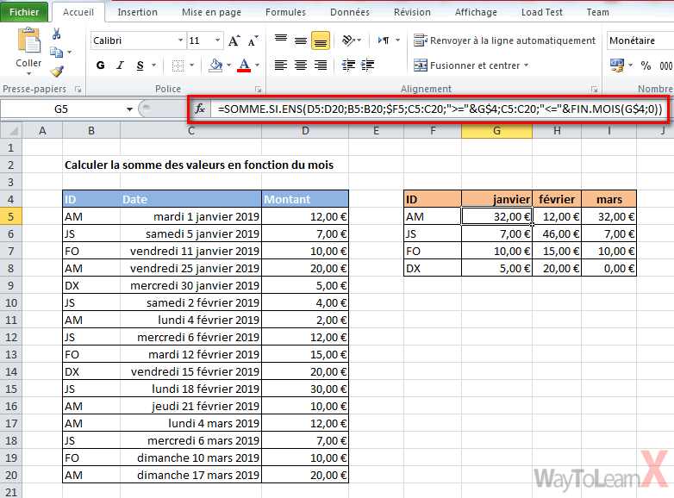Switch to the Load Test tab
Image resolution: width=674 pixels, height=498 pixels.
(x=541, y=12)
